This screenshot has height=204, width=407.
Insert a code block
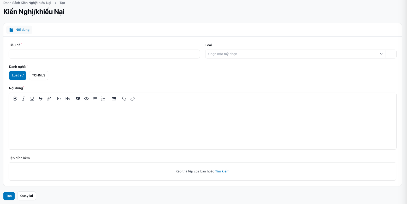(86, 99)
